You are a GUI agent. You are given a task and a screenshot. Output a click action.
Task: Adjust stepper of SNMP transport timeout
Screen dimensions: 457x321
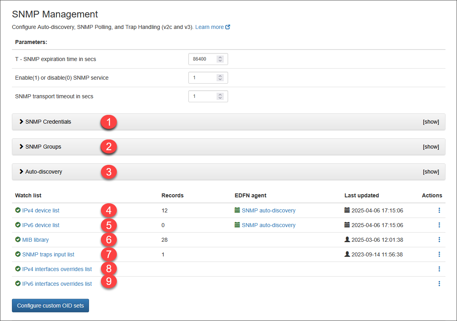click(x=220, y=96)
